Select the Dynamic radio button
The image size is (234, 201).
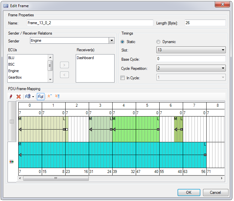(158, 42)
